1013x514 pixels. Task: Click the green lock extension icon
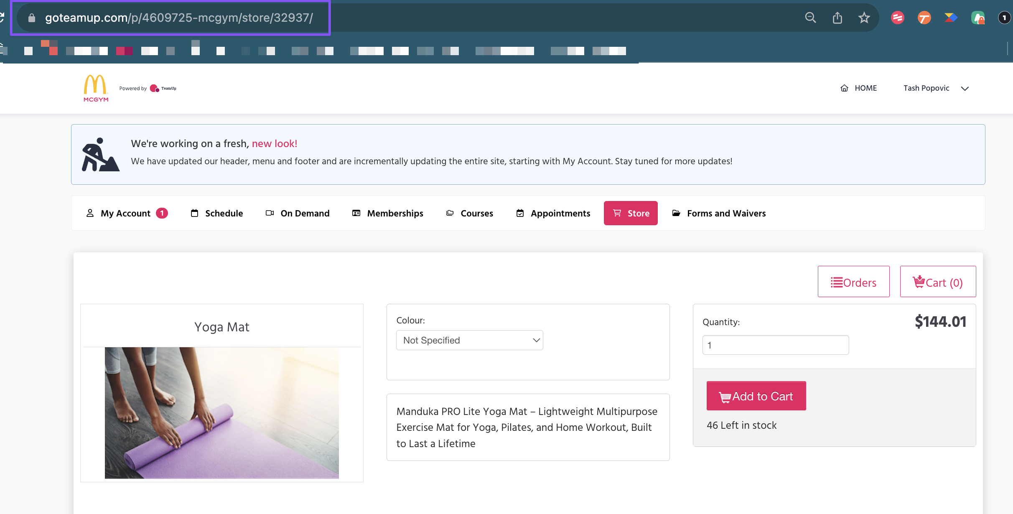click(977, 18)
